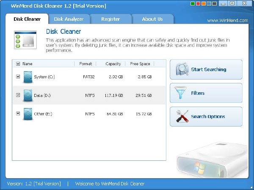Start searching for junk files
The image size is (254, 190).
pos(206,69)
